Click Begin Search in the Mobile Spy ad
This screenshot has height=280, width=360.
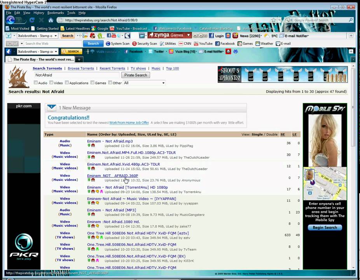(325, 227)
